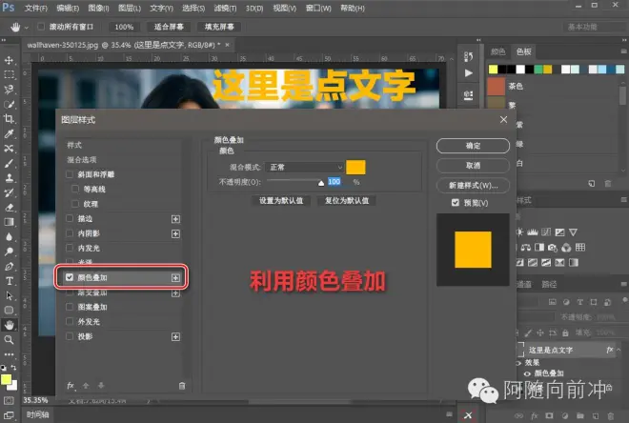Enable the 等高线 checkbox

click(x=75, y=189)
